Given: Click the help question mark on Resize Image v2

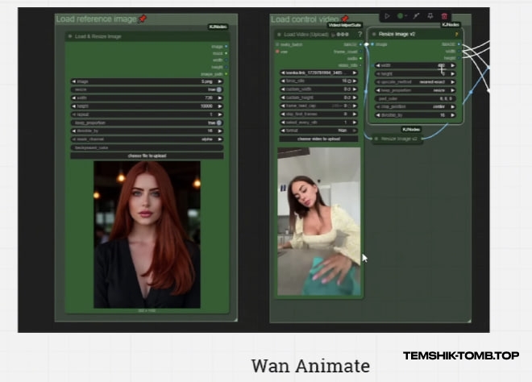Looking at the screenshot, I should pos(456,35).
